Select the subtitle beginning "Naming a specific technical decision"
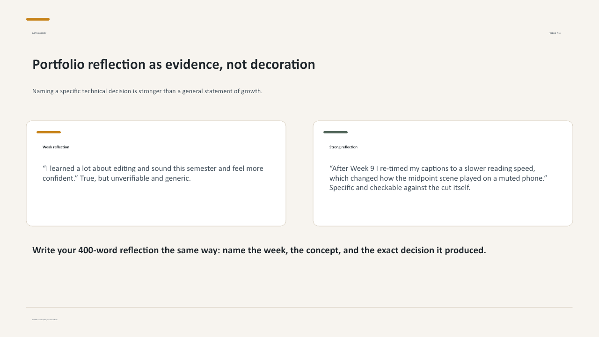The height and width of the screenshot is (337, 599). click(147, 91)
